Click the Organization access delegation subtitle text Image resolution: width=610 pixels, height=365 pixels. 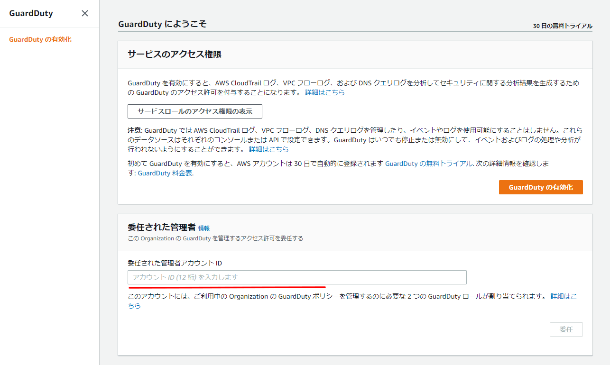tap(215, 238)
